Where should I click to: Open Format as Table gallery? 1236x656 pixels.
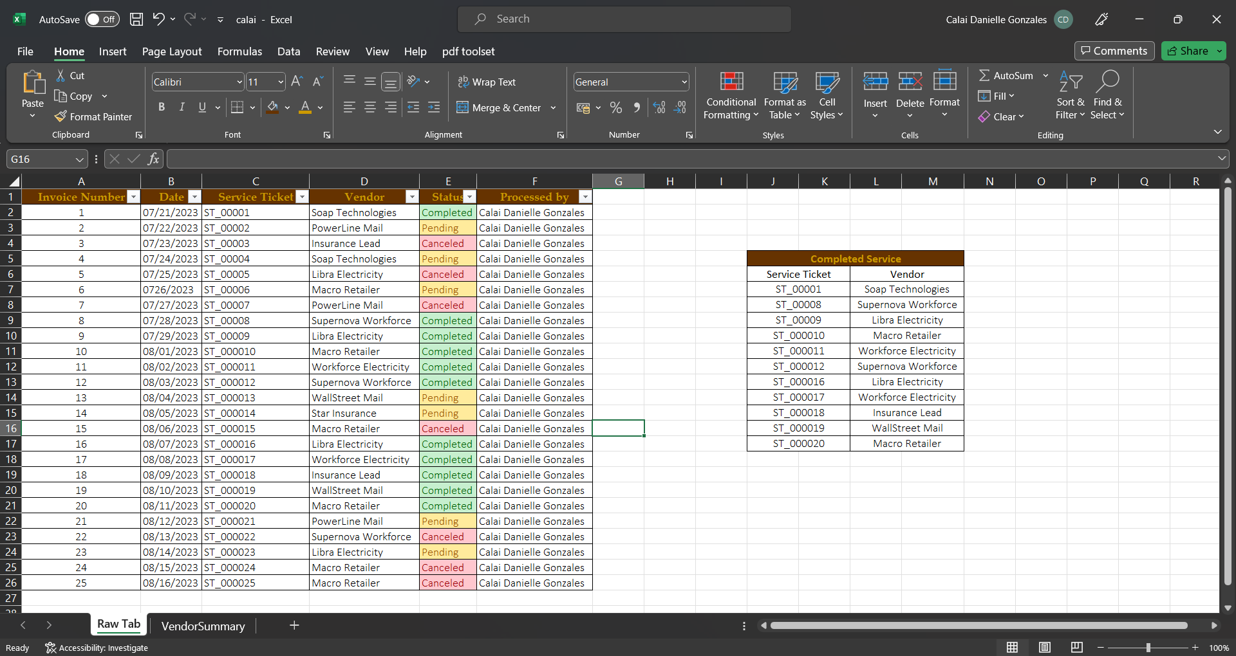(785, 95)
